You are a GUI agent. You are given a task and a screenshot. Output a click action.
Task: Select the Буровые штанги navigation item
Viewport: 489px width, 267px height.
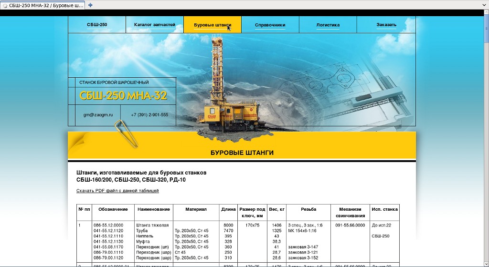213,25
